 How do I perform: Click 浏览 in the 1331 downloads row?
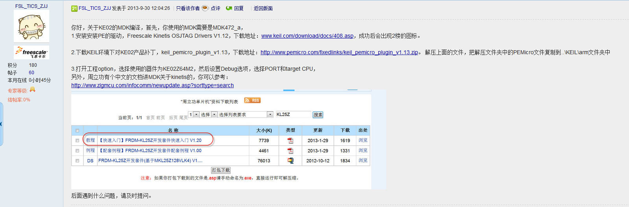click(363, 150)
